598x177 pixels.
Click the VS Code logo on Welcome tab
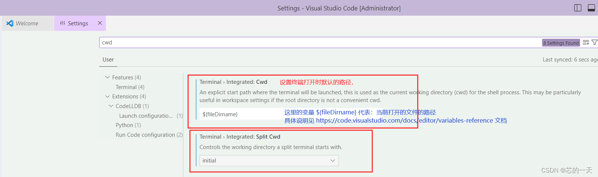[x=10, y=23]
